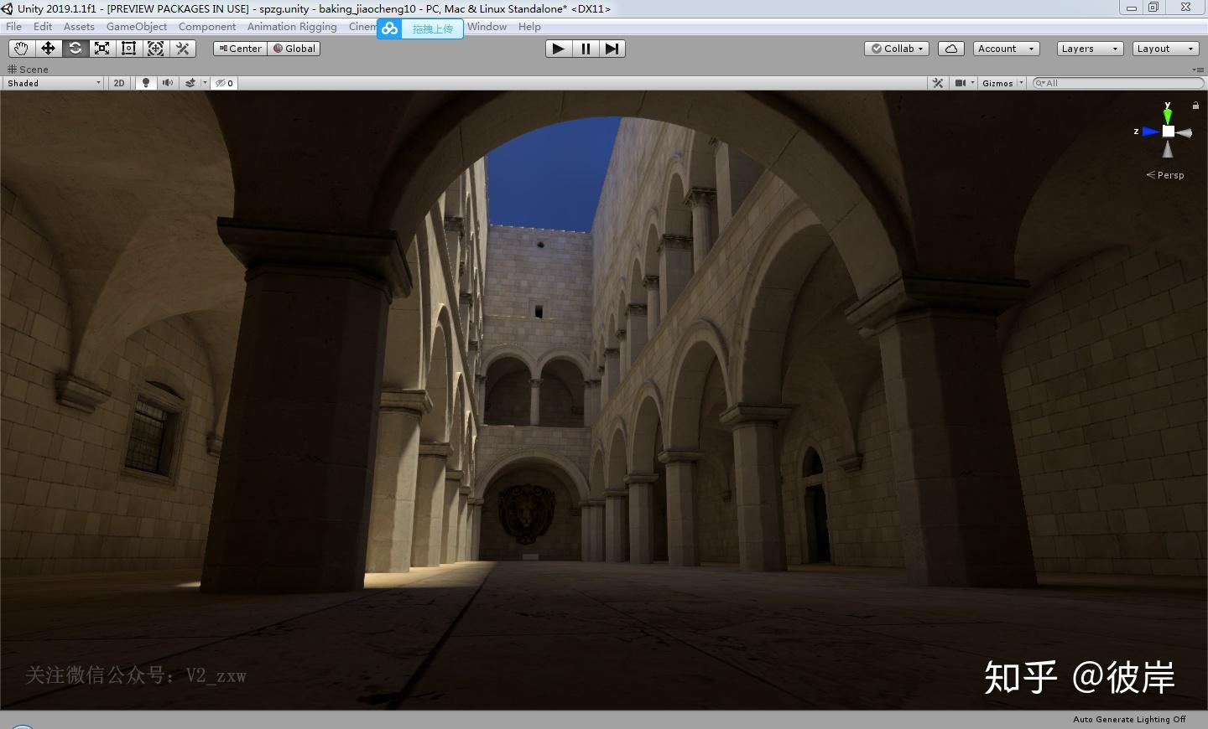Open the cloud Services button
The image size is (1208, 729).
point(951,49)
